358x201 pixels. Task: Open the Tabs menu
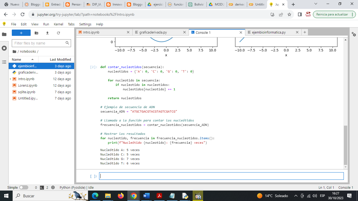point(71,24)
